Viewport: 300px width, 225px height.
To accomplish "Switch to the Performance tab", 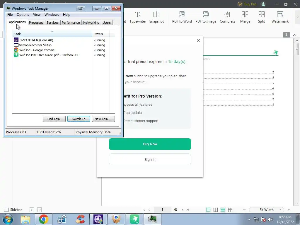I will click(x=71, y=23).
